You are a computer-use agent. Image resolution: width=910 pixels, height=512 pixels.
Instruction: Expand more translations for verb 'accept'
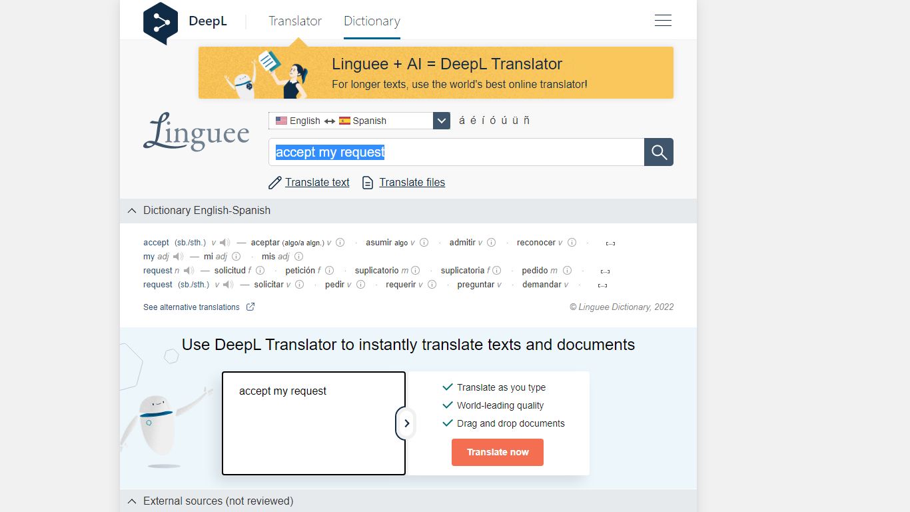click(x=610, y=243)
